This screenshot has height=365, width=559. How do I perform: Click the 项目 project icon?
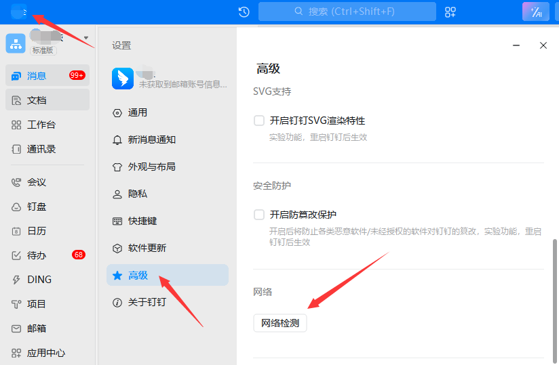click(x=16, y=304)
